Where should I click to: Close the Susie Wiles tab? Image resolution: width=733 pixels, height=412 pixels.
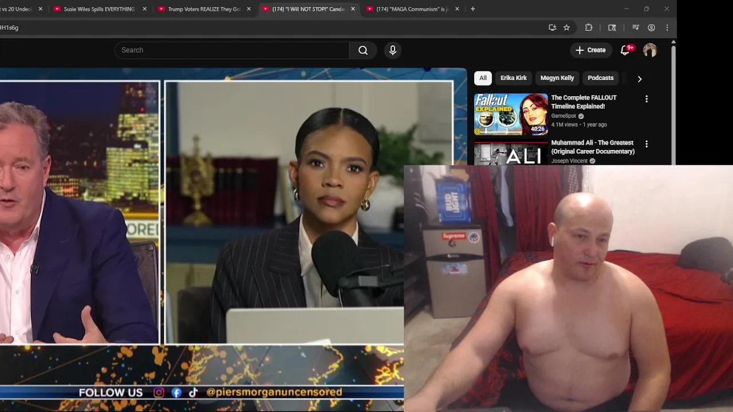[x=144, y=9]
